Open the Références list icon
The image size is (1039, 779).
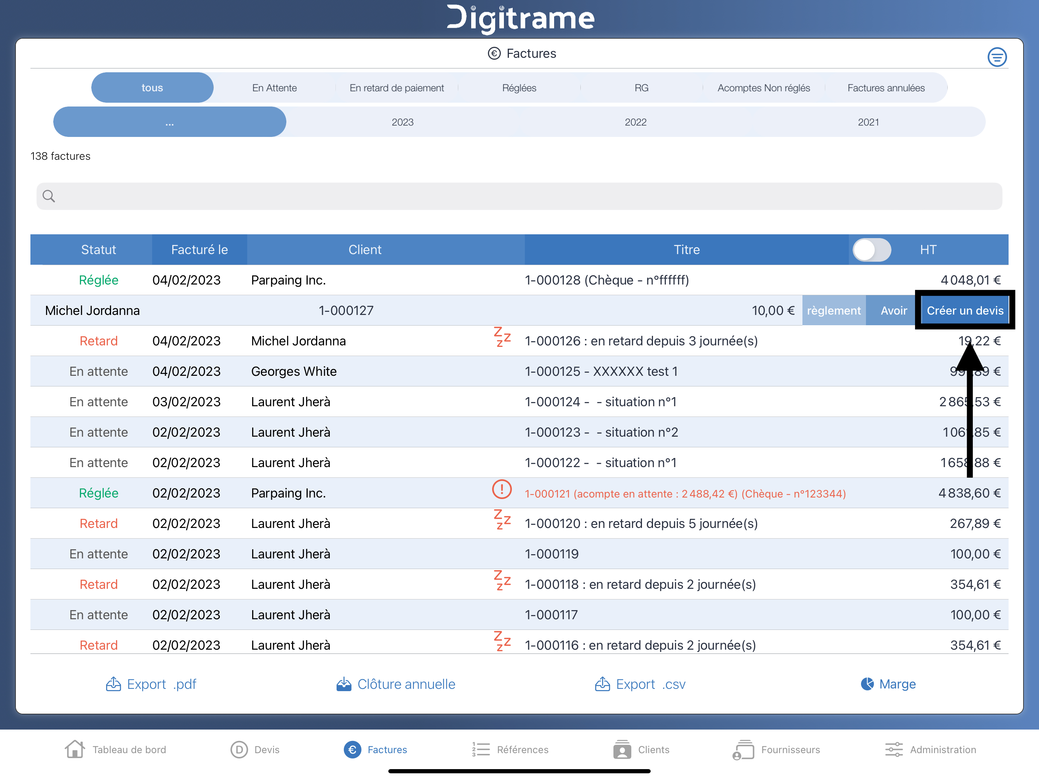coord(480,749)
